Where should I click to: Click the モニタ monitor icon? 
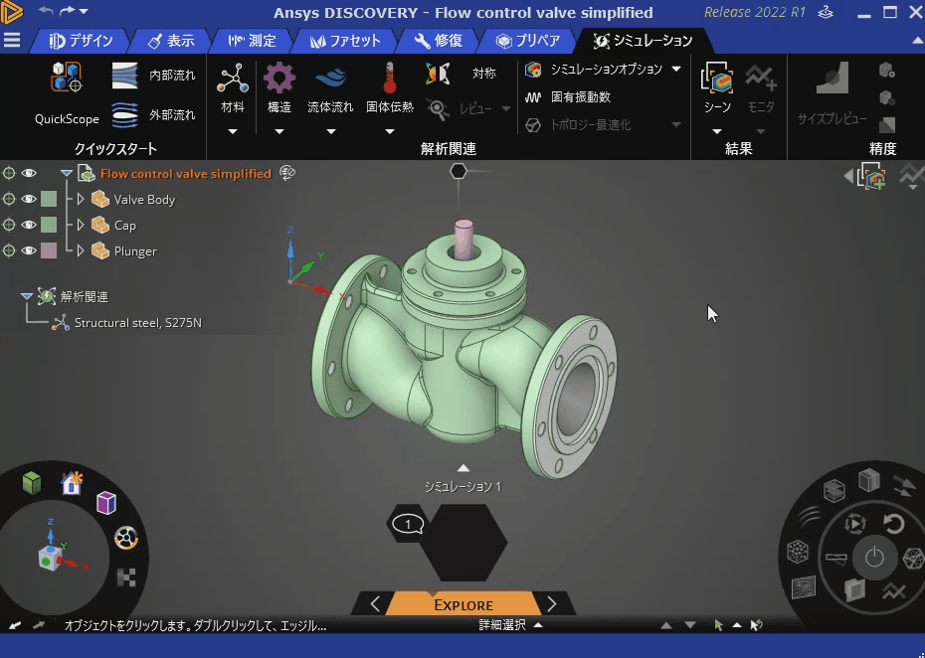coord(761,79)
